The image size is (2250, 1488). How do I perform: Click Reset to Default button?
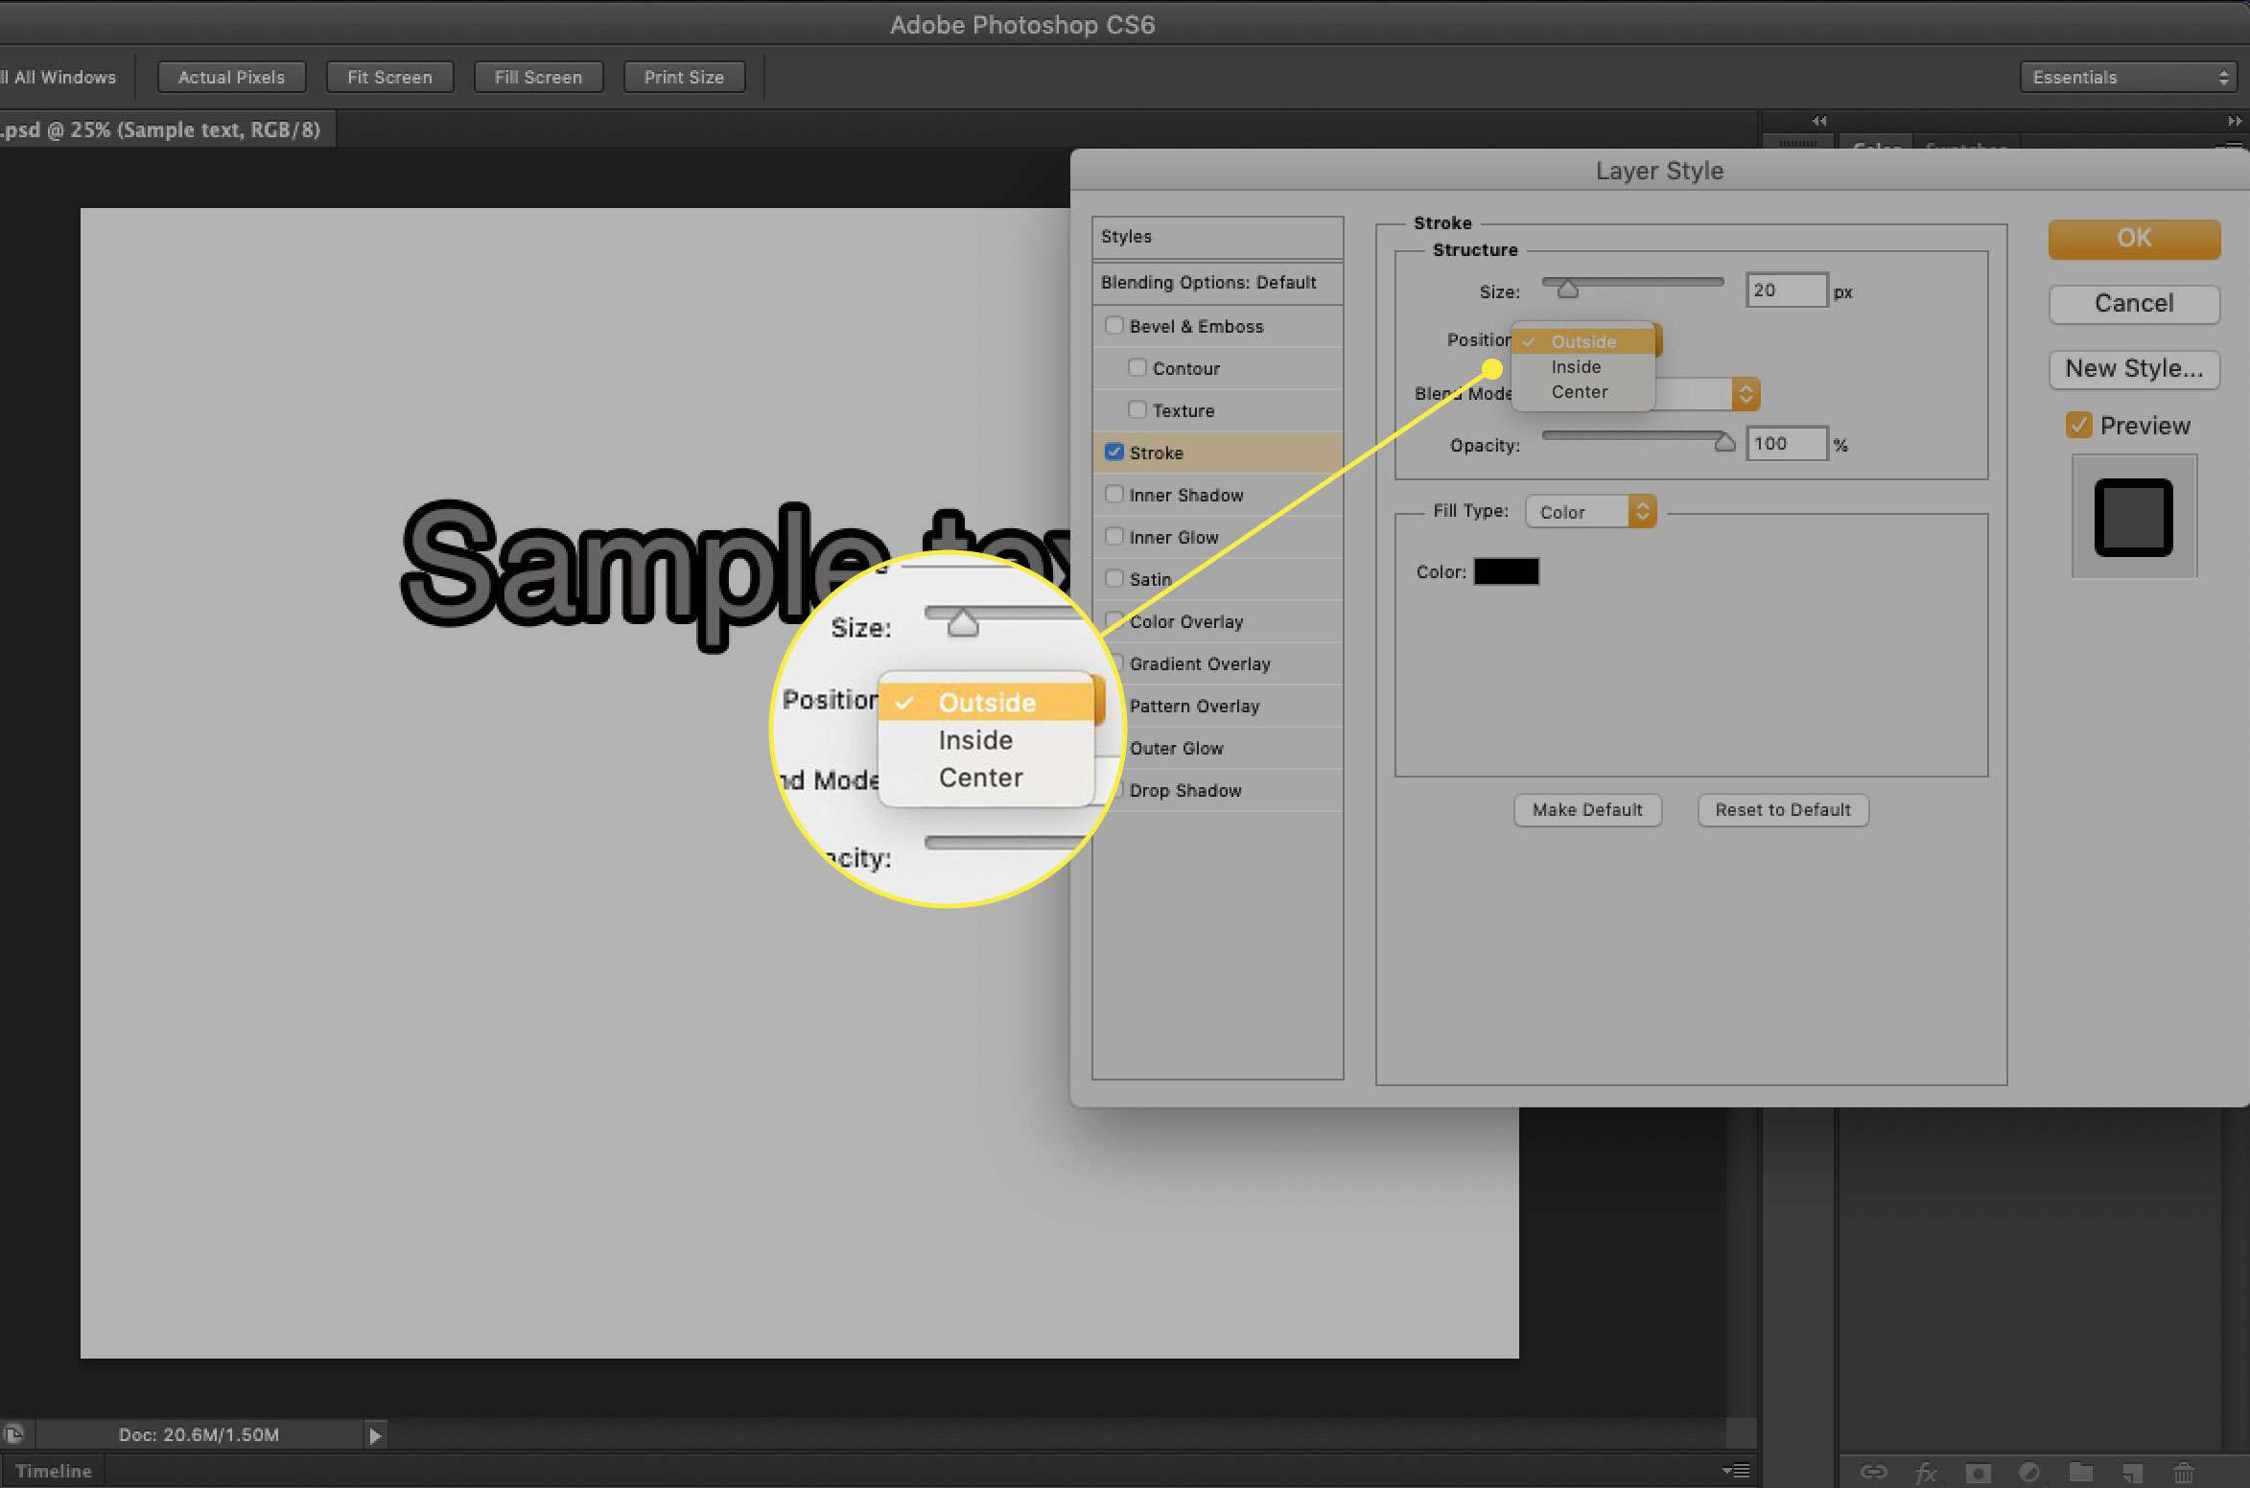tap(1783, 810)
